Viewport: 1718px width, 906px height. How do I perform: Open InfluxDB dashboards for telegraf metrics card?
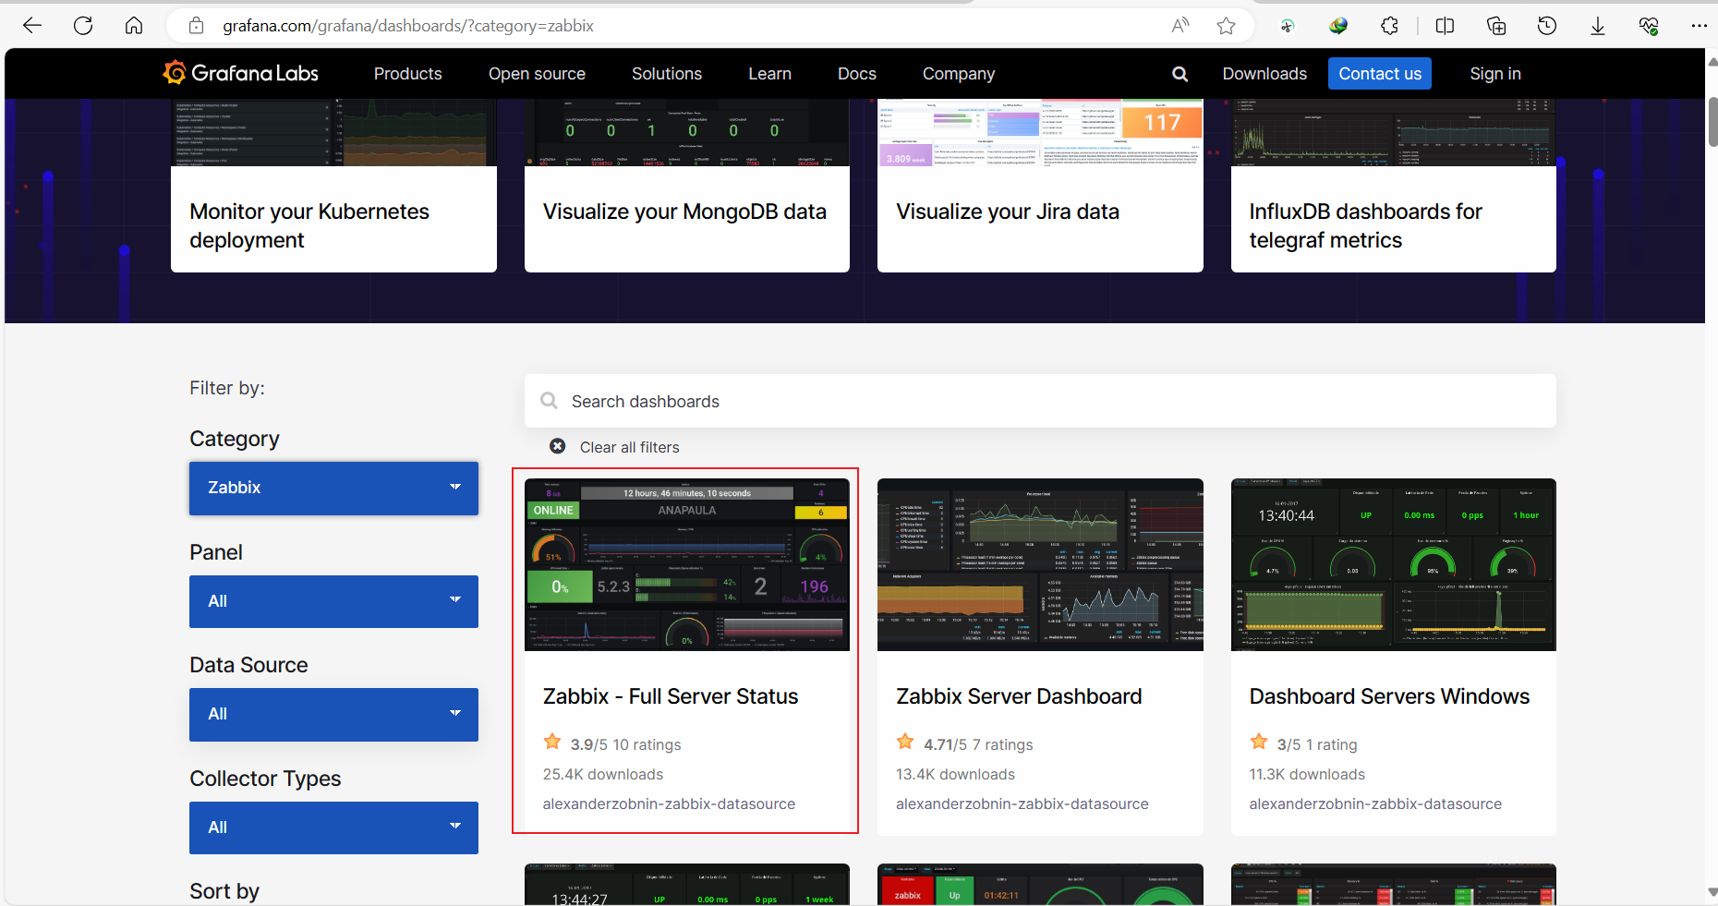point(1393,186)
